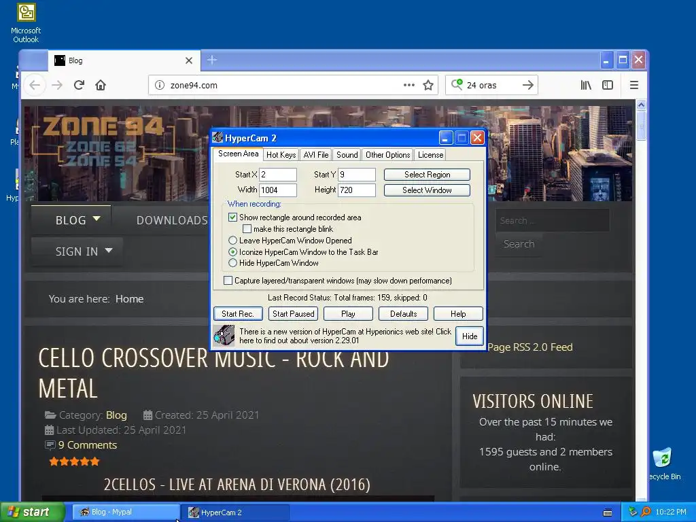Switch to the License tab
Screen dimensions: 696x522
[x=430, y=154]
